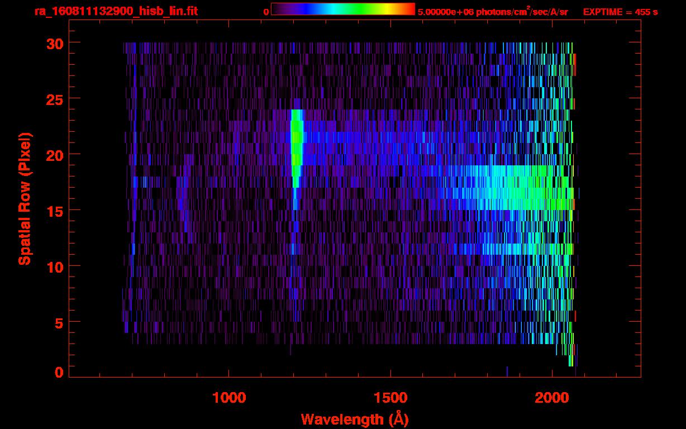Image resolution: width=686 pixels, height=429 pixels.
Task: Click the x-axis tick label 2000
Action: [x=552, y=398]
